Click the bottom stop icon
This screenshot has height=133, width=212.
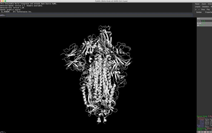[x=204, y=132]
